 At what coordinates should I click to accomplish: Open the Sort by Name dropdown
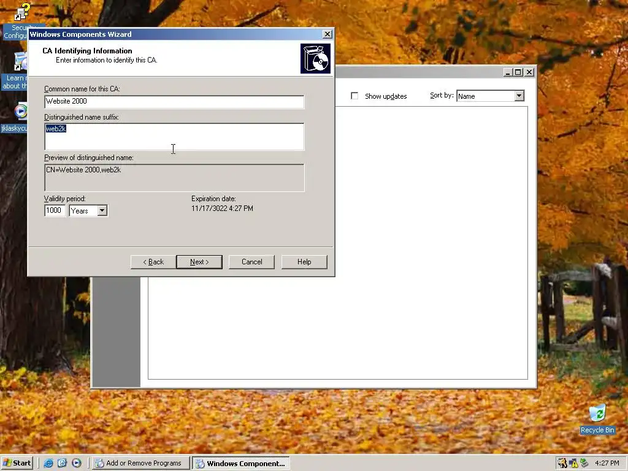click(519, 96)
